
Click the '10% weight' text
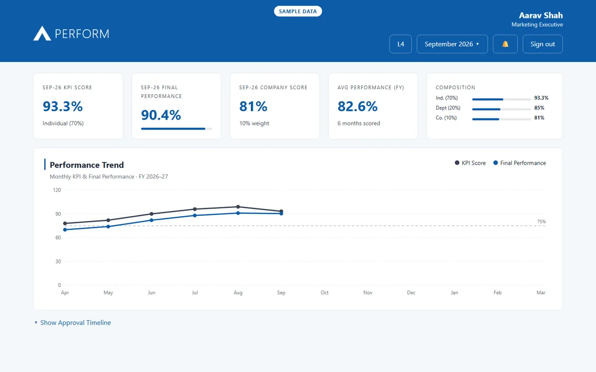click(x=254, y=123)
